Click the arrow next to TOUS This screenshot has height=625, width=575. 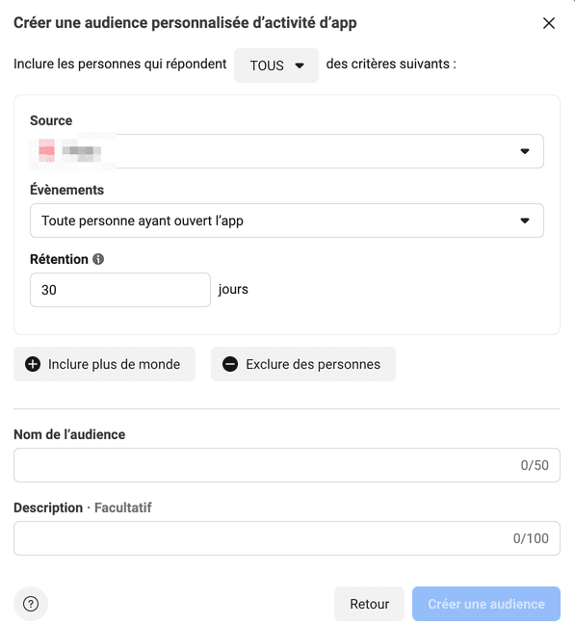coord(300,65)
